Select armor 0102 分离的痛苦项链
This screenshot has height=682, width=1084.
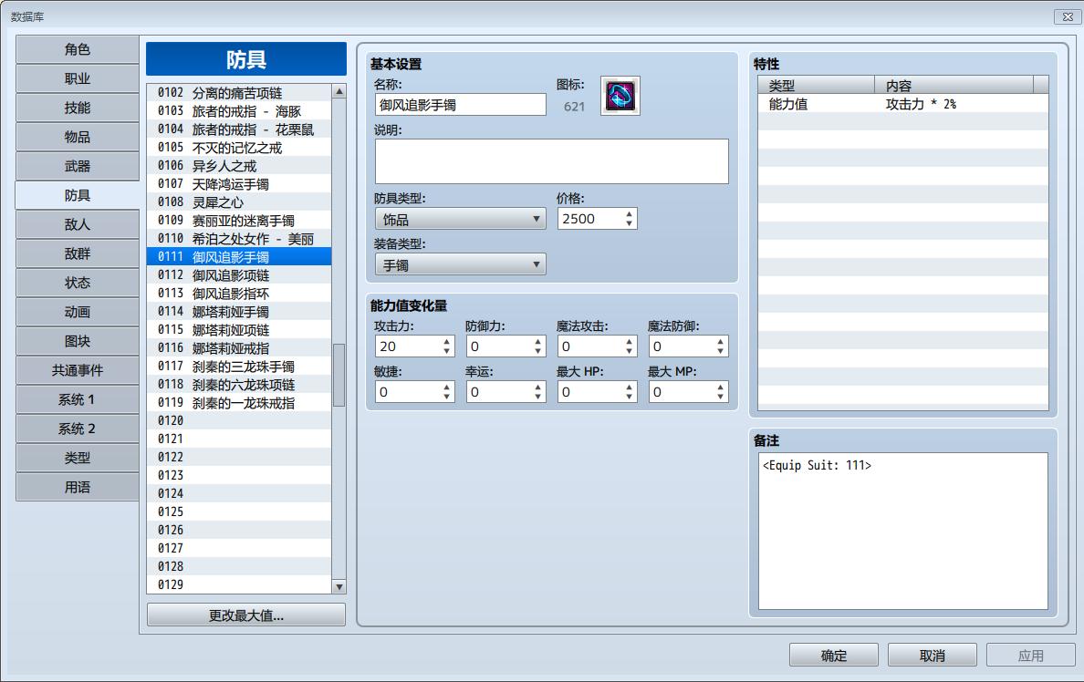pos(239,93)
